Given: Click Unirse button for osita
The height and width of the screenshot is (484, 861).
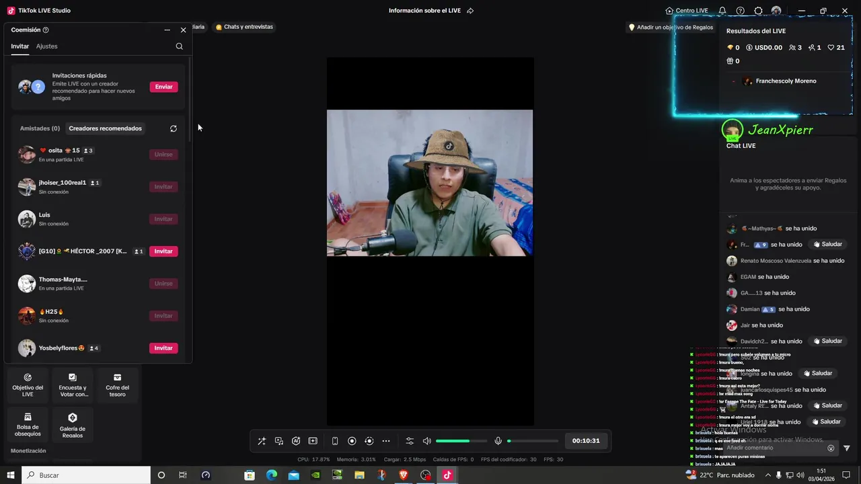Looking at the screenshot, I should tap(163, 155).
